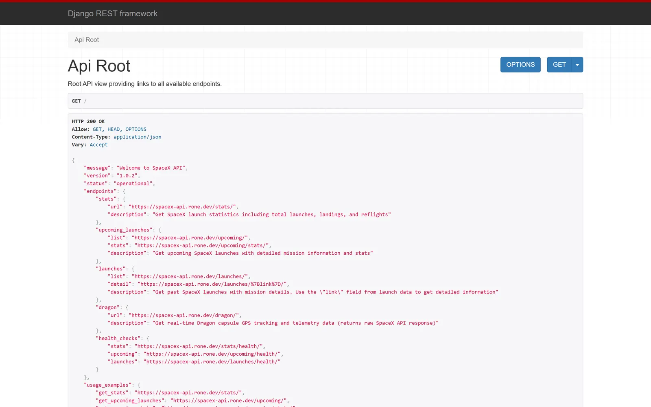The image size is (651, 407).
Task: Open the launches list URL link
Action: [190, 276]
